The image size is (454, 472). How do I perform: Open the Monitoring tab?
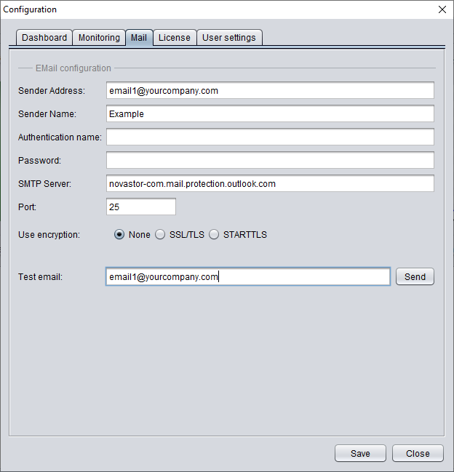point(99,38)
